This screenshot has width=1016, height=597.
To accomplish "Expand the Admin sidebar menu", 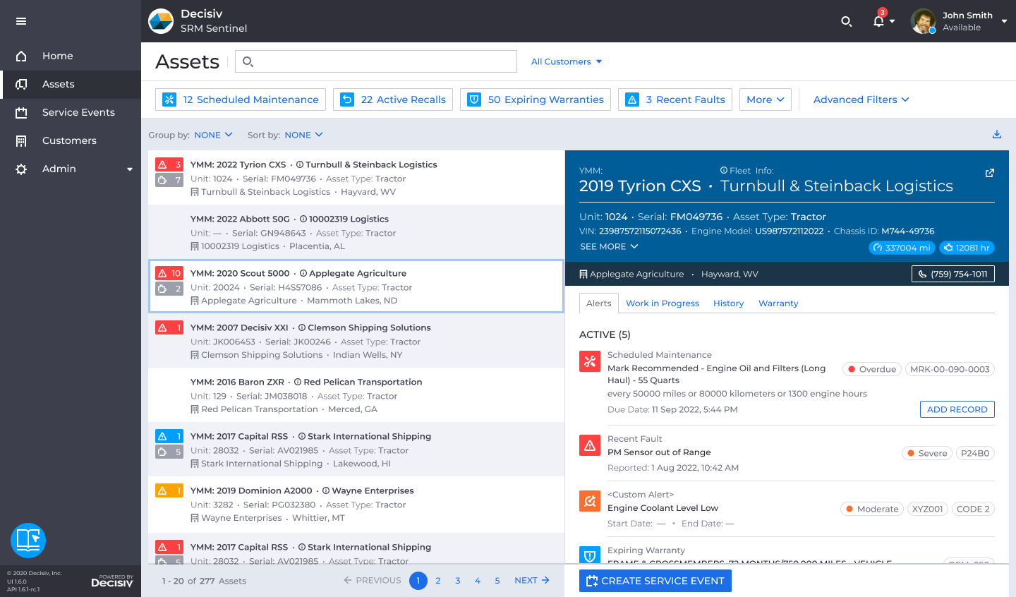I will tap(71, 169).
